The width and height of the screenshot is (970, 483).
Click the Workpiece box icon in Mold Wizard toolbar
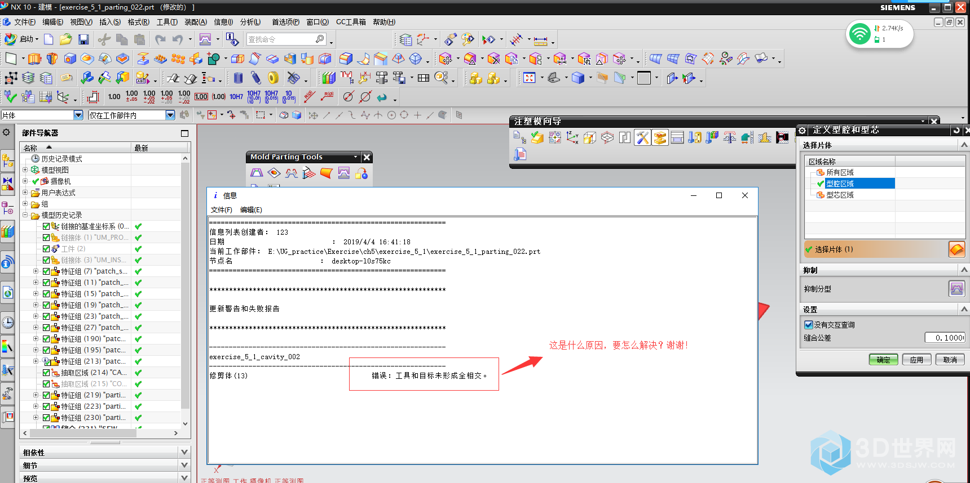[x=590, y=137]
